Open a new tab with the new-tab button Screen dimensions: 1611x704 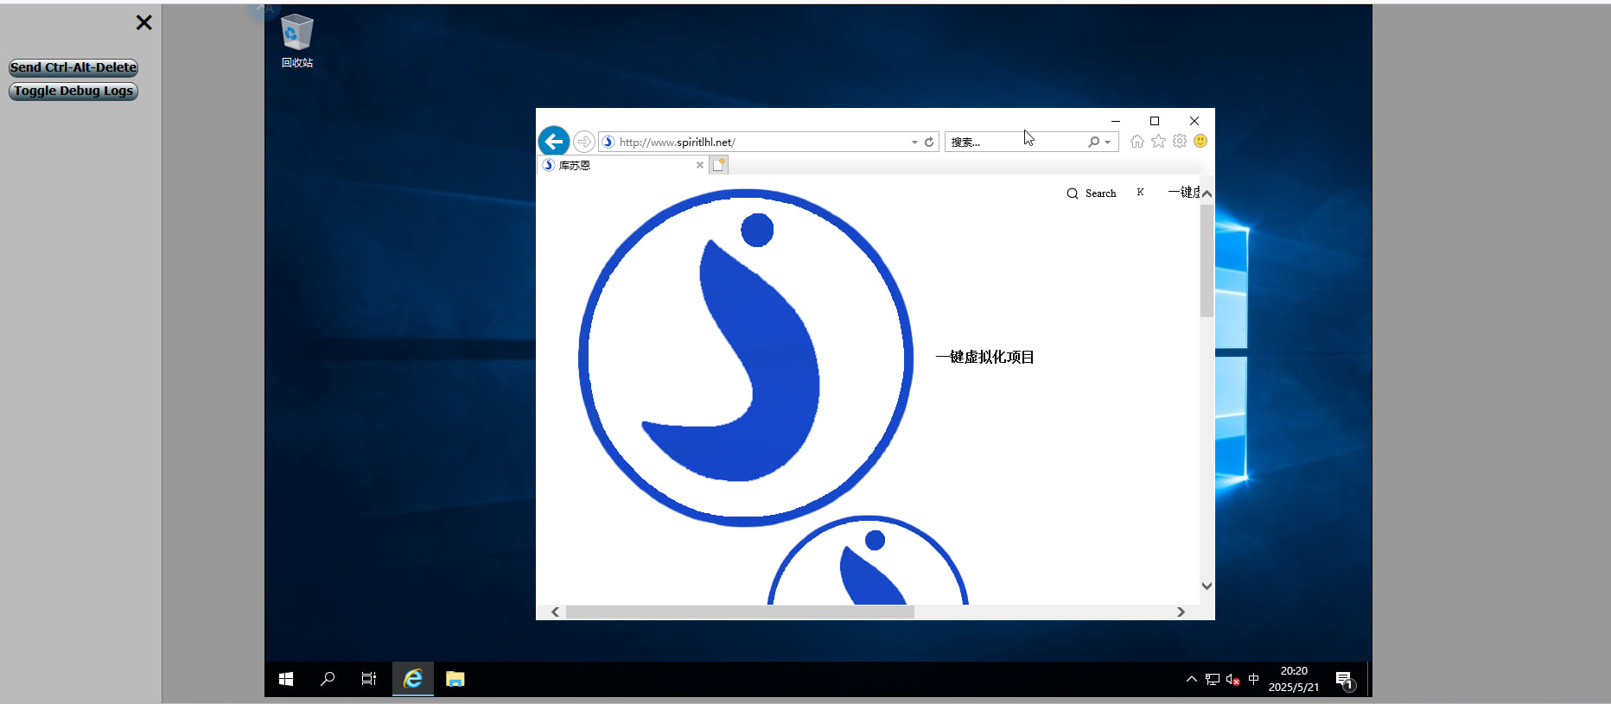[x=719, y=165]
